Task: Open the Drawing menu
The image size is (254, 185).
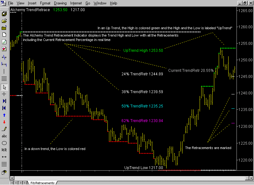Action: 60,3
